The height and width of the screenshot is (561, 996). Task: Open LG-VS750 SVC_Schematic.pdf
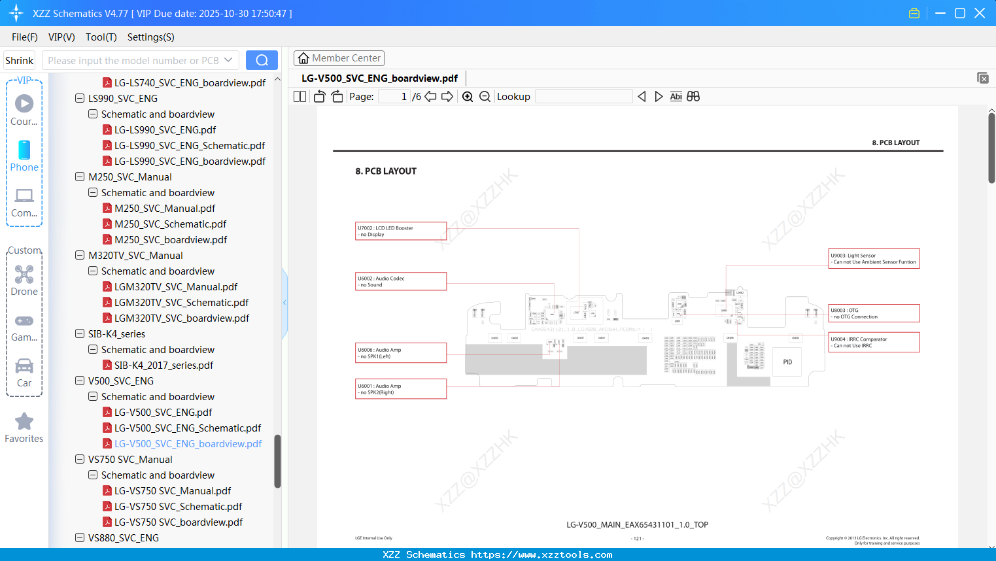coord(173,507)
